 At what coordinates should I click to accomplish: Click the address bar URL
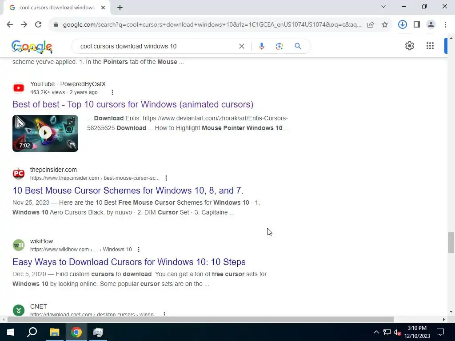pos(212,25)
